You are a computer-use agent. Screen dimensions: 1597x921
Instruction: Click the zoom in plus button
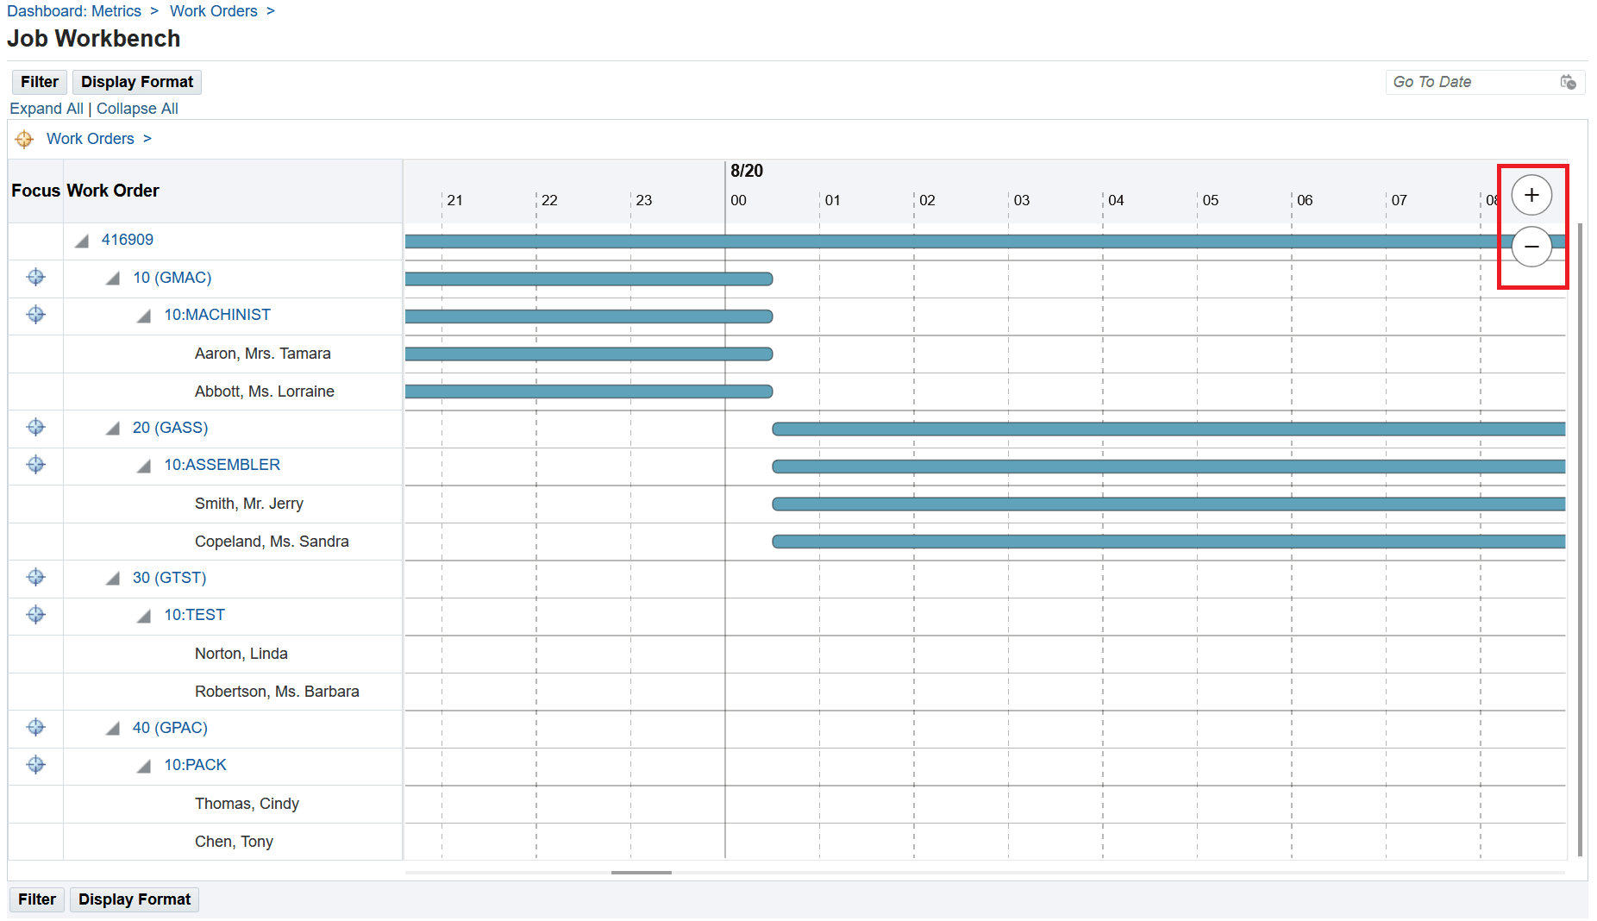pos(1531,195)
